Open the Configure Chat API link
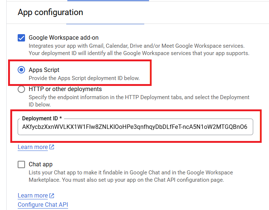The image size is (269, 210). pos(43,204)
